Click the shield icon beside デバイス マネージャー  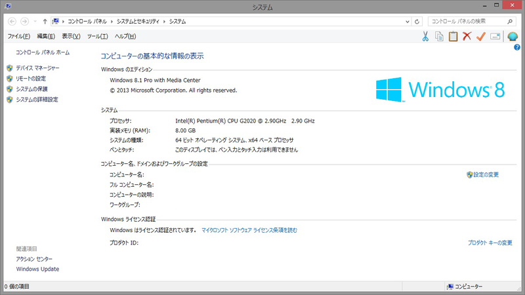10,68
